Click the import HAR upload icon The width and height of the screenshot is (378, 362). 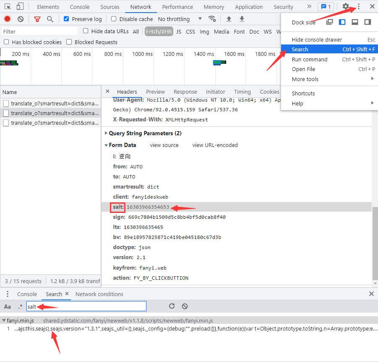[229, 19]
